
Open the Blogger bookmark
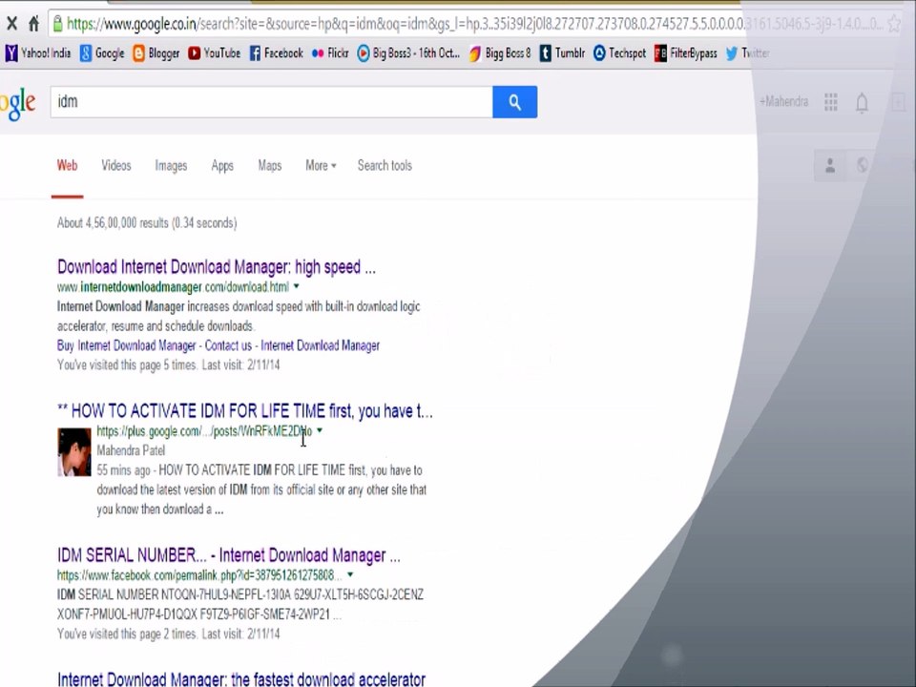(156, 53)
